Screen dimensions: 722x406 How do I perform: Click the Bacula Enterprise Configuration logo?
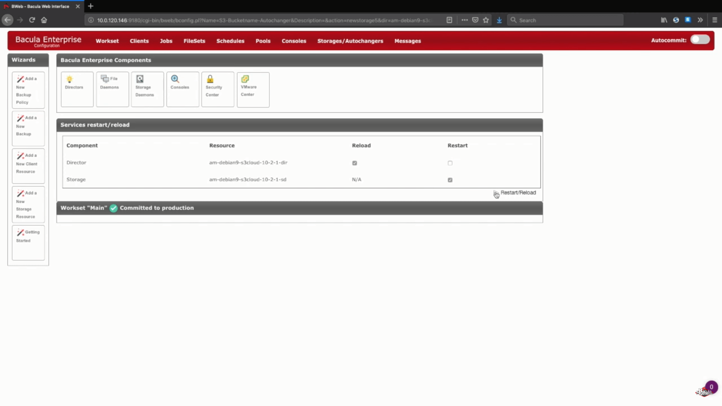click(x=48, y=41)
